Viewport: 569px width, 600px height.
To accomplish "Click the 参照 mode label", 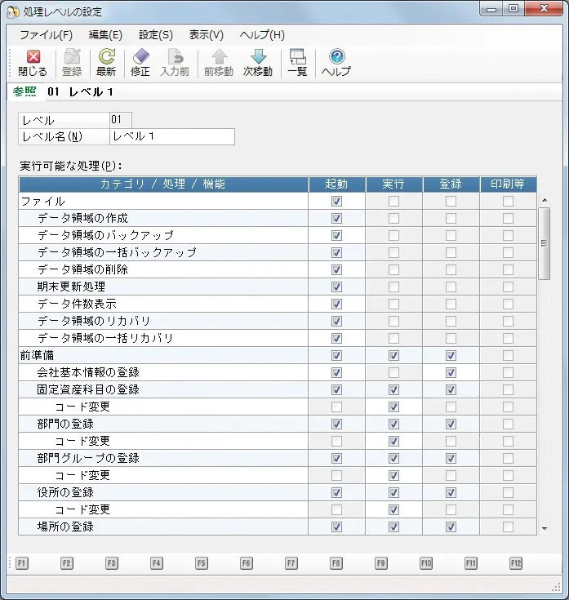I will [24, 91].
